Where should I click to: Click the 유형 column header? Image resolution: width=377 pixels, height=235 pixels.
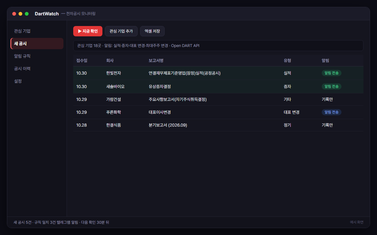point(287,60)
